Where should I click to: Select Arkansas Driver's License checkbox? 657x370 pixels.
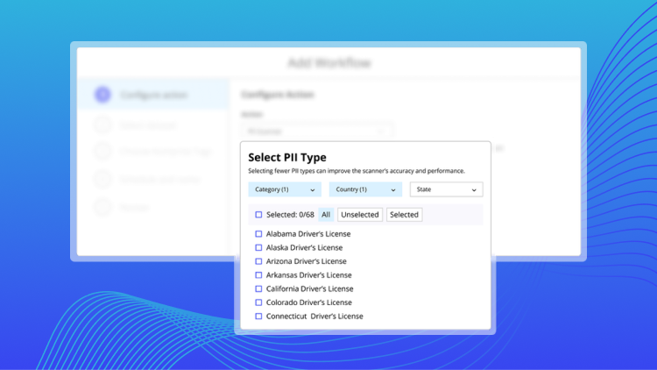pyautogui.click(x=258, y=275)
